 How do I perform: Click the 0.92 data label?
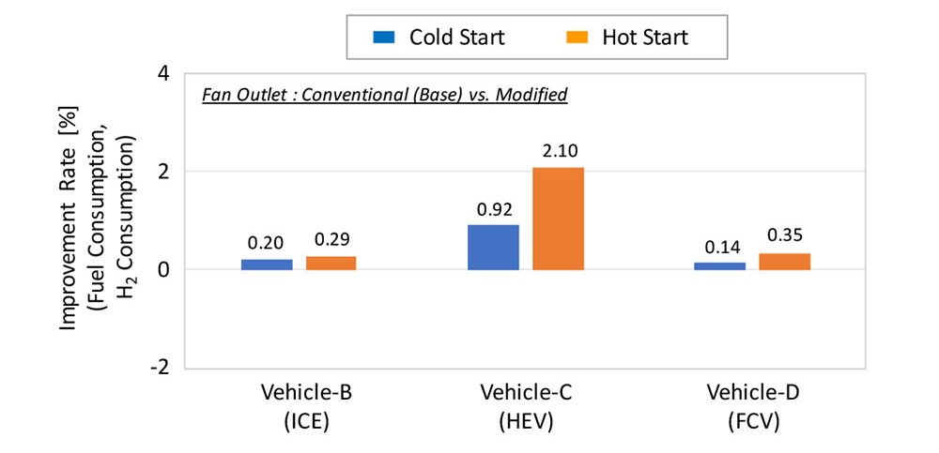pyautogui.click(x=493, y=209)
